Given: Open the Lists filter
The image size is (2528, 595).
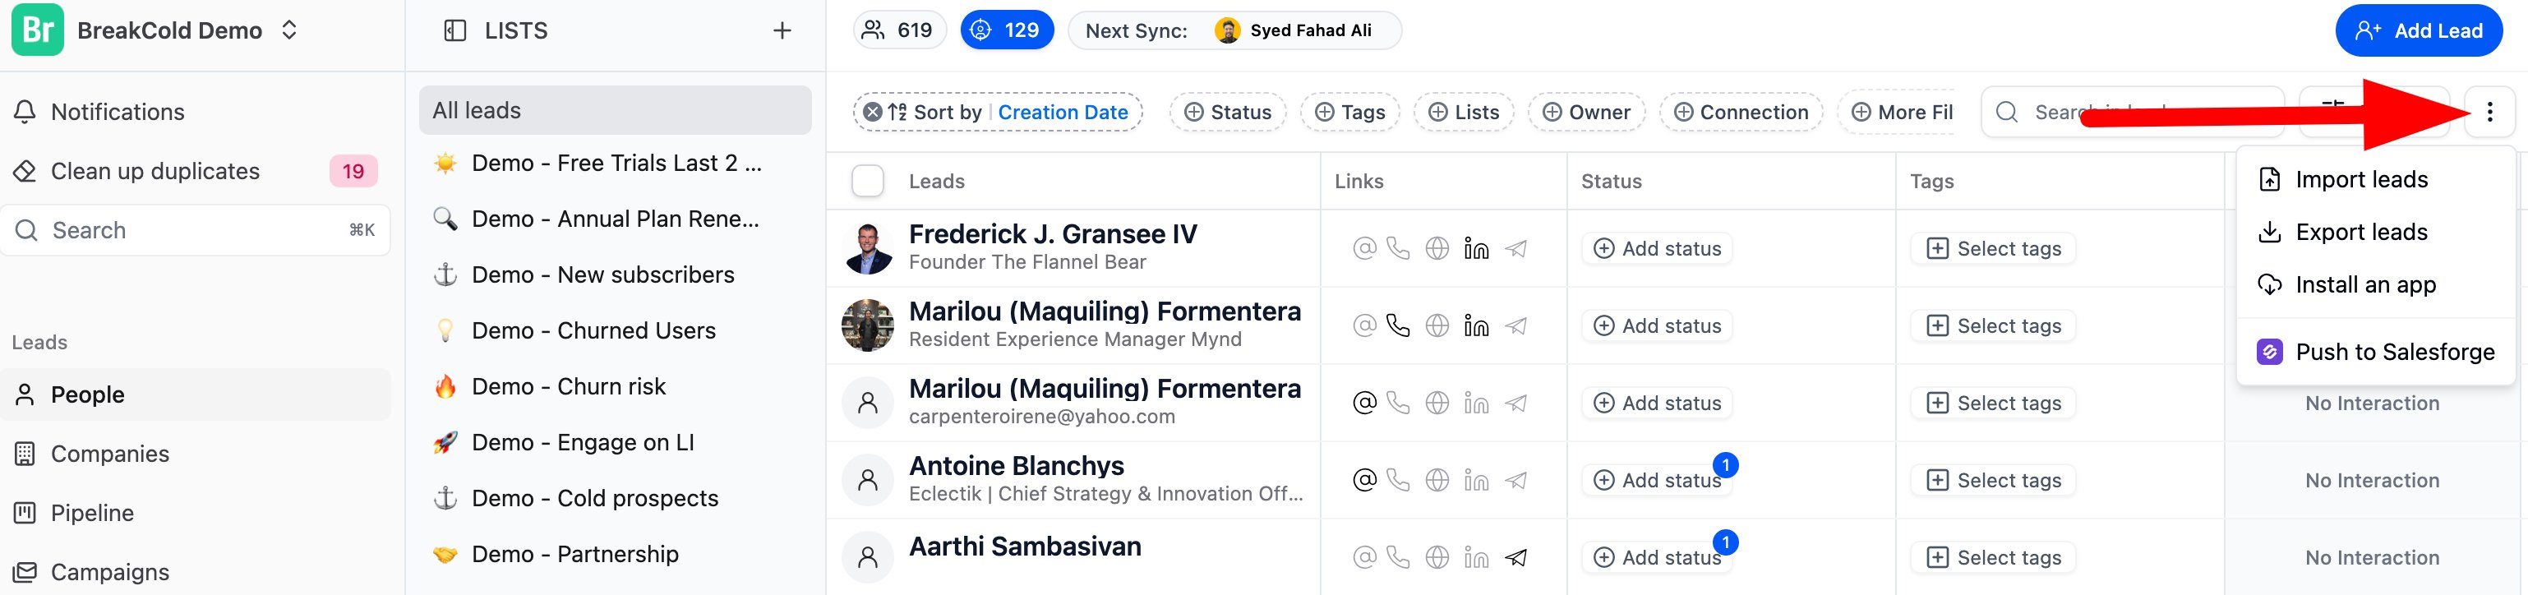Looking at the screenshot, I should click(x=1463, y=112).
